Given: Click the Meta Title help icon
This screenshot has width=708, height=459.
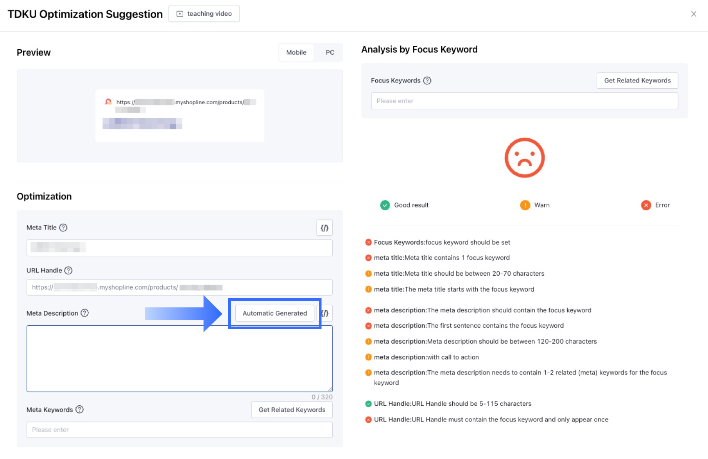Looking at the screenshot, I should [x=63, y=227].
